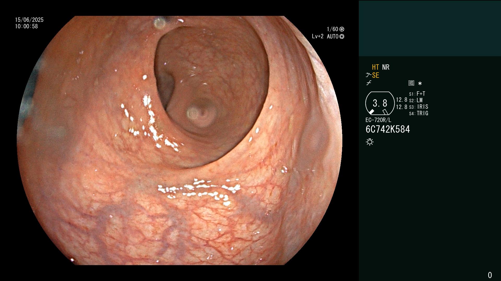Click the EC-720R/L scope model text
Image resolution: width=501 pixels, height=281 pixels.
(378, 120)
